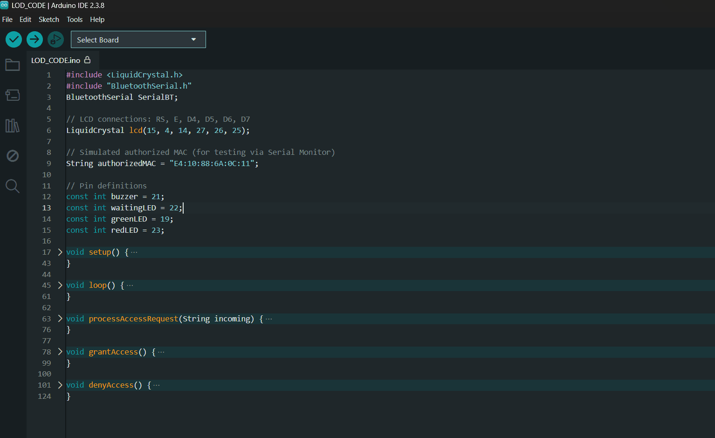Expand the folded setup() function

(60, 252)
